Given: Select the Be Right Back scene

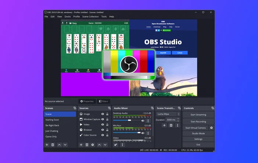Looking at the screenshot, I should [x=60, y=125].
